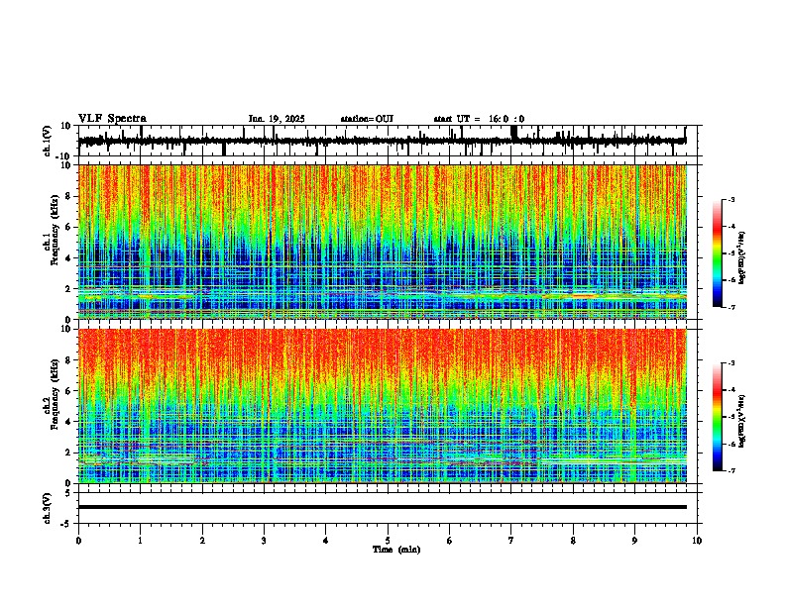
Task: Click the "4" tick on the time axis
Action: [326, 541]
